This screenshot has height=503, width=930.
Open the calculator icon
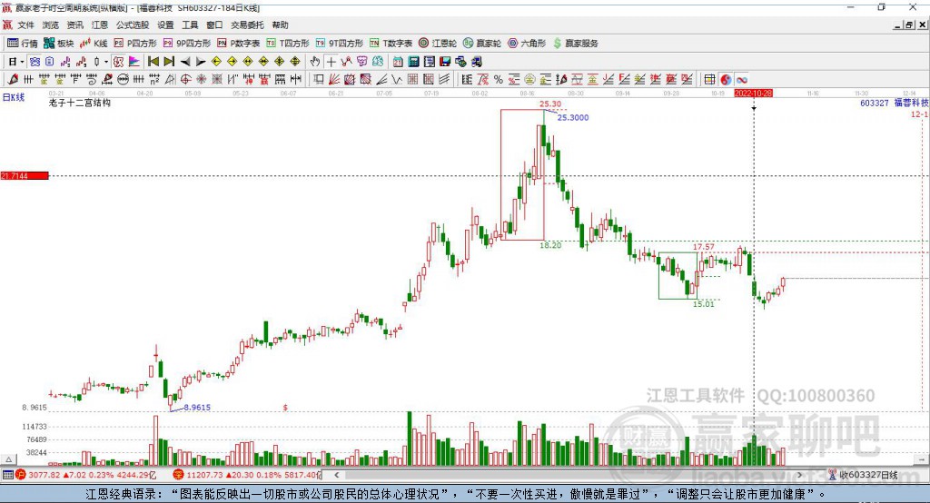[x=413, y=62]
